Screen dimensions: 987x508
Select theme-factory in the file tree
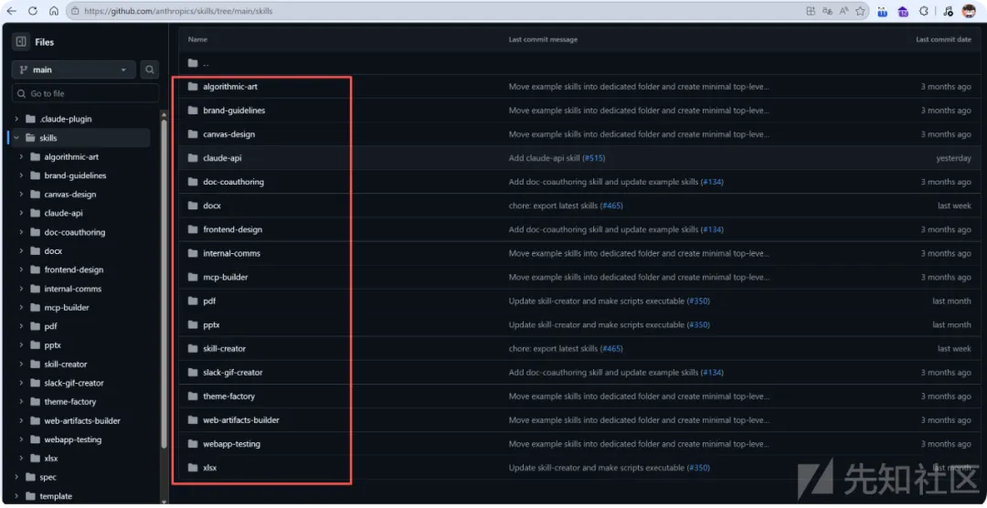tap(69, 402)
